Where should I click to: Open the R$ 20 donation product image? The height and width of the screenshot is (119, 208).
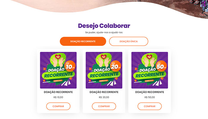click(104, 70)
